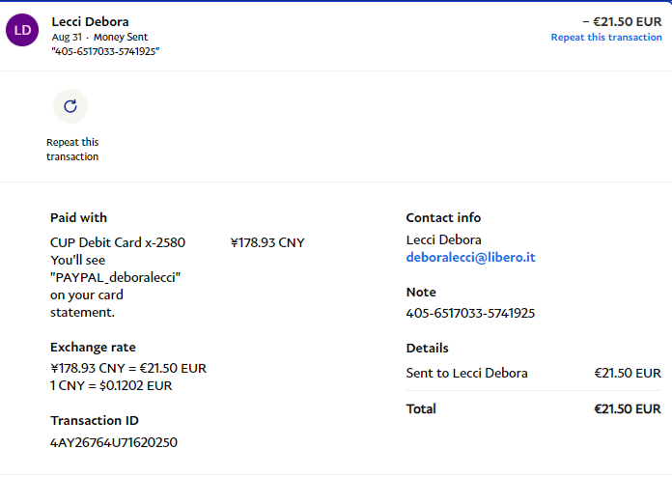Click the Sent to Lecci Debora detail row
This screenshot has height=477, width=672.
coord(467,373)
